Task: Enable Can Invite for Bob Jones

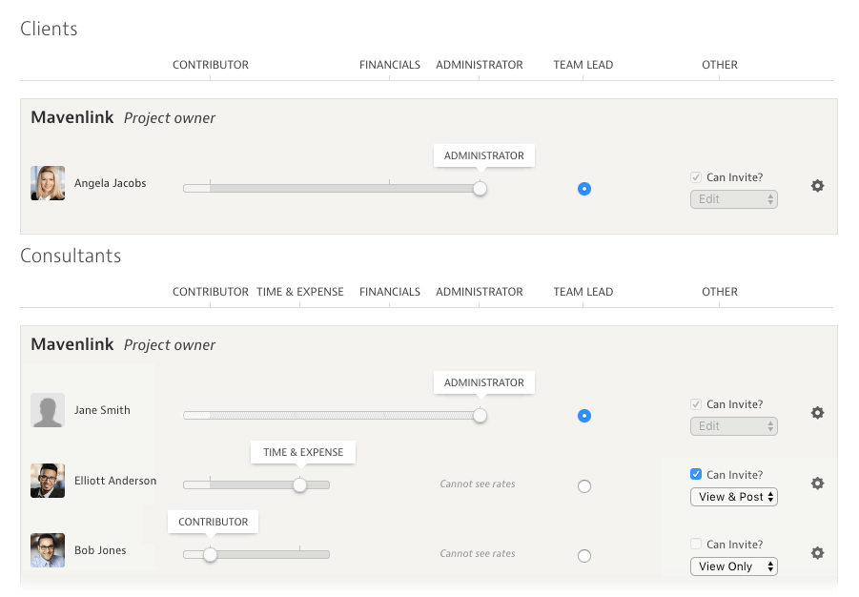Action: [x=696, y=544]
